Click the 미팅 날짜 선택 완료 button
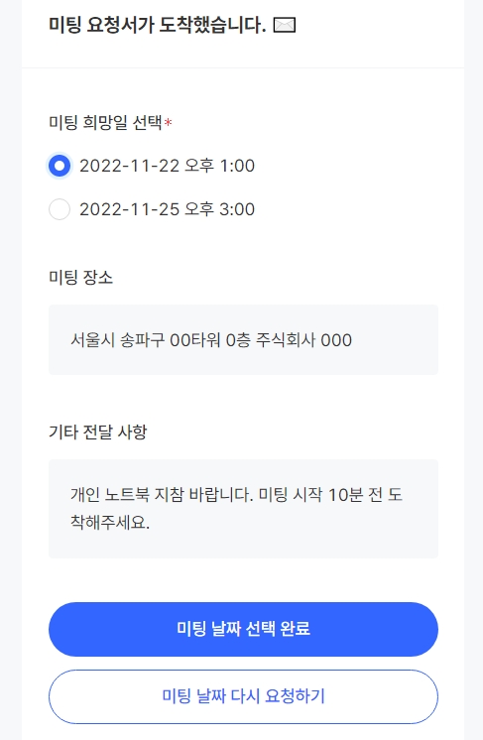Image resolution: width=483 pixels, height=740 pixels. [x=243, y=629]
